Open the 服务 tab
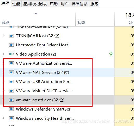The width and height of the screenshot is (134, 126). coord(94,4)
